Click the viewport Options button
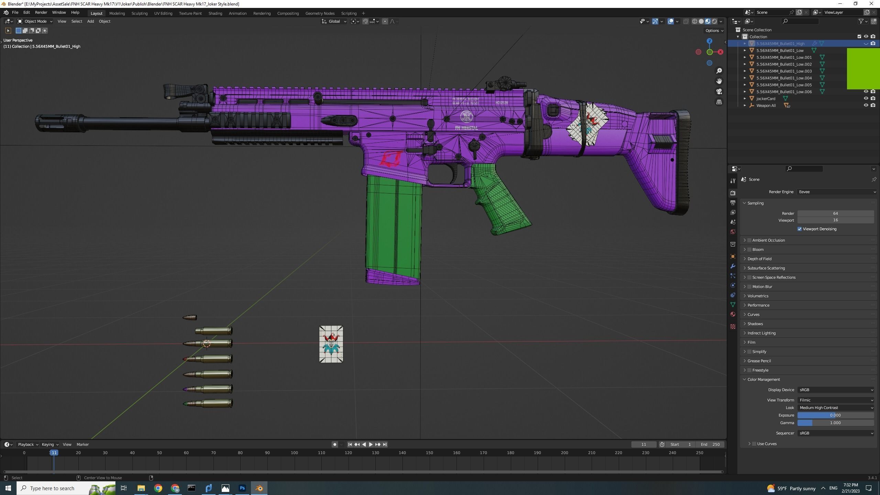Viewport: 880px width, 495px height. (714, 31)
